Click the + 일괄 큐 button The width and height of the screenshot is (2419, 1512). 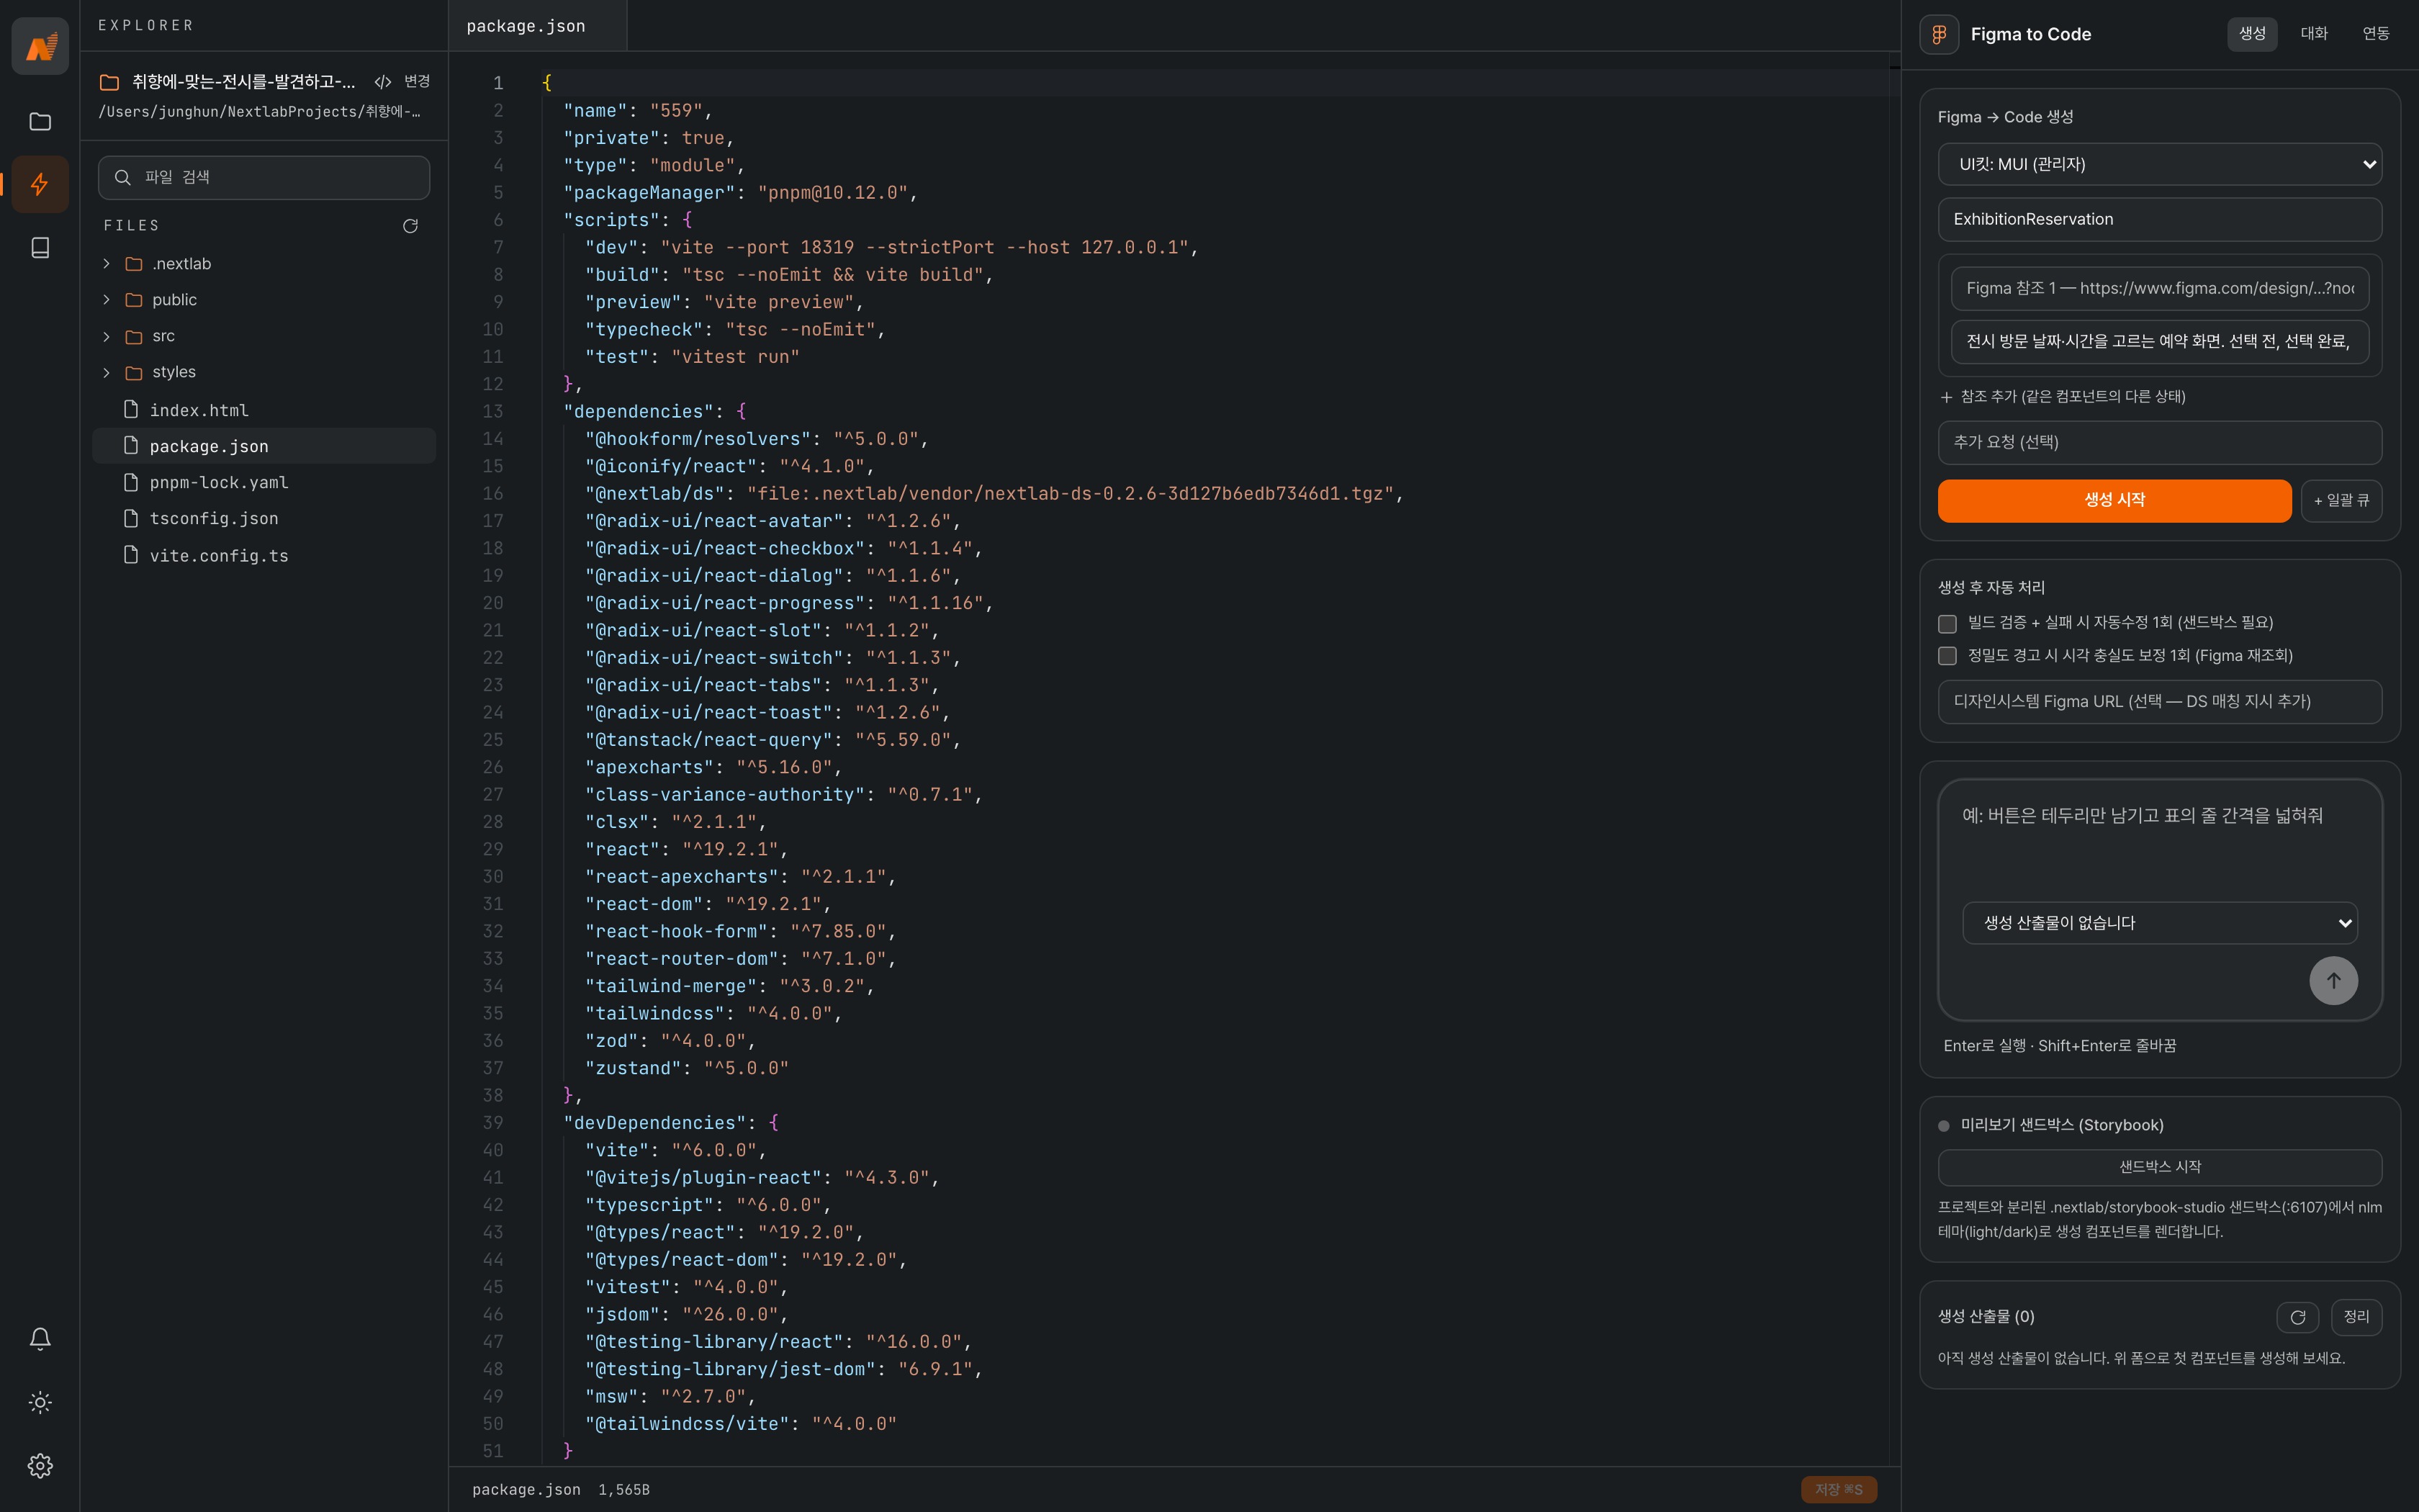point(2341,500)
